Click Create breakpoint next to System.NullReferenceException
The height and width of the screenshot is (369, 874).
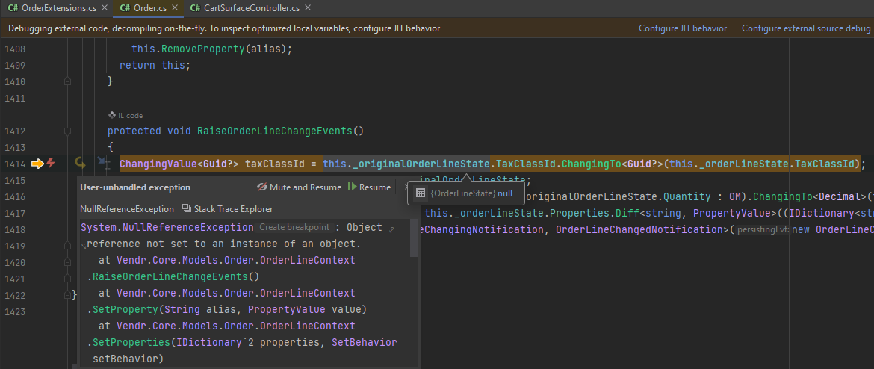[x=294, y=227]
